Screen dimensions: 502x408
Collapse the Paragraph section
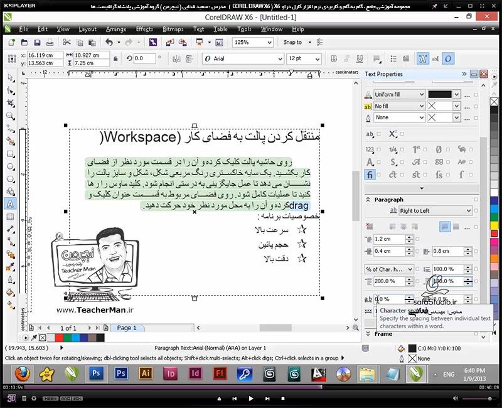pos(368,200)
